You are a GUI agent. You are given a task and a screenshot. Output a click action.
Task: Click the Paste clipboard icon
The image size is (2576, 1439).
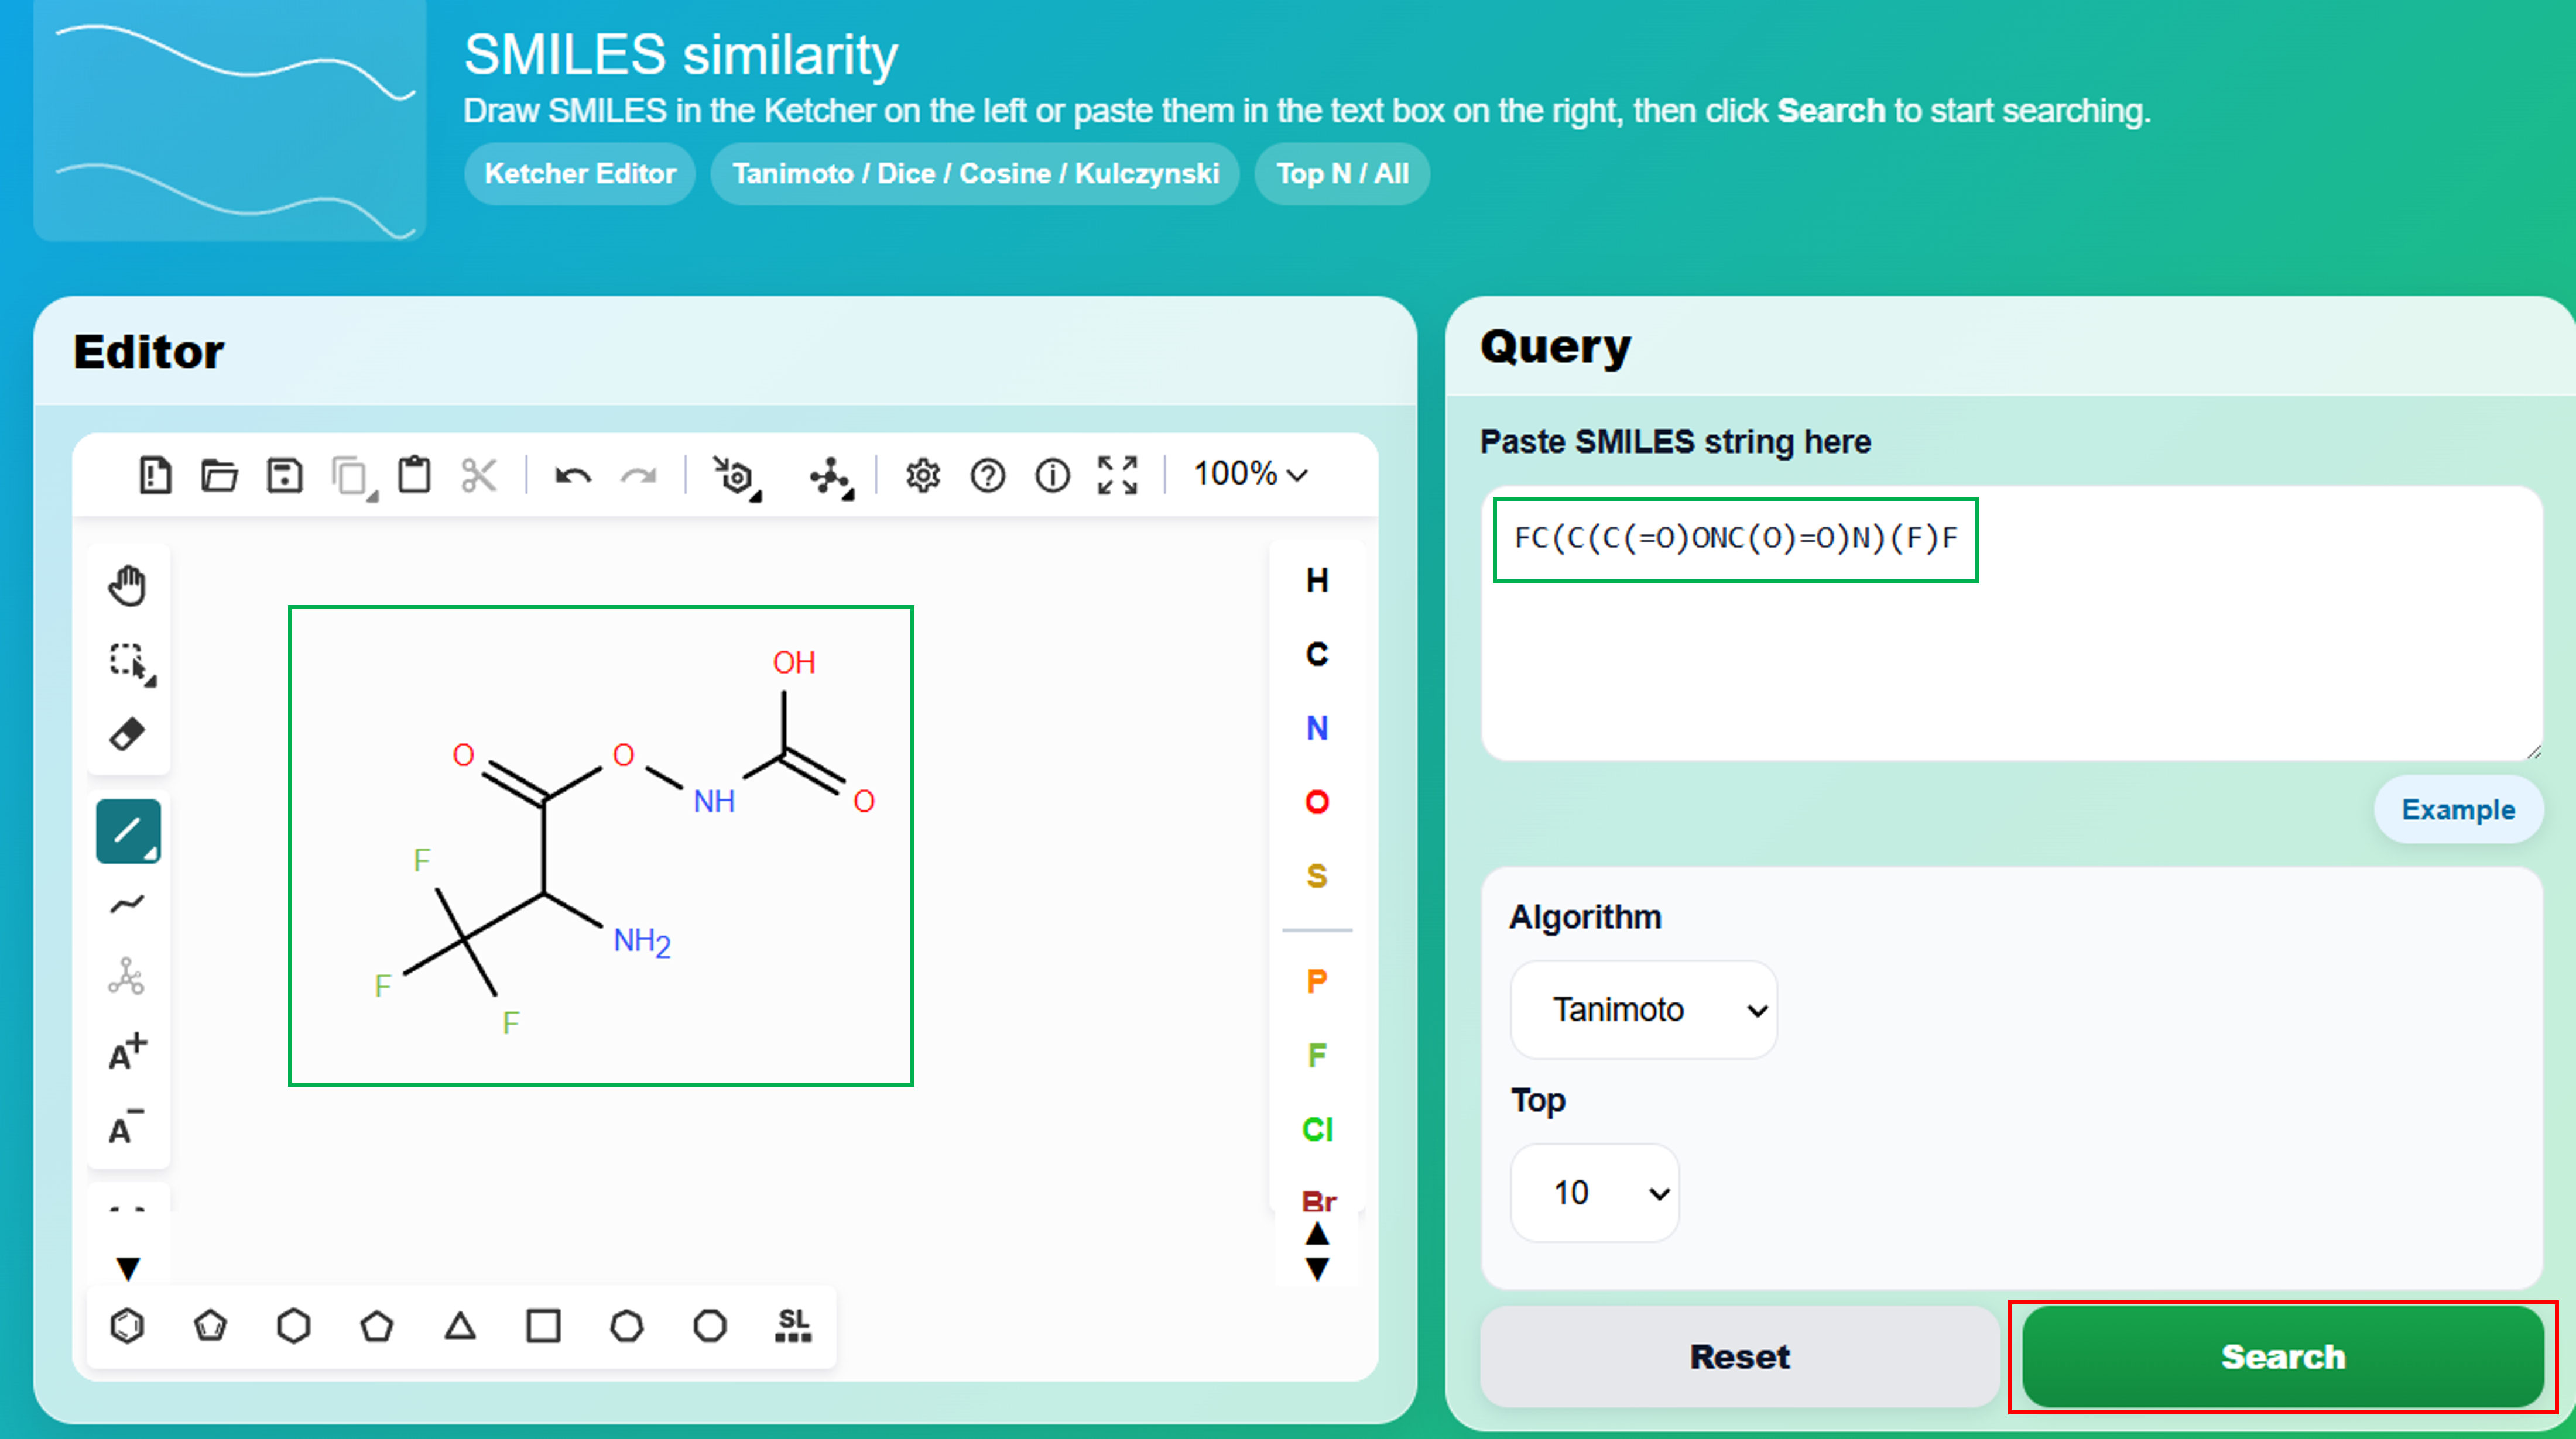point(415,475)
